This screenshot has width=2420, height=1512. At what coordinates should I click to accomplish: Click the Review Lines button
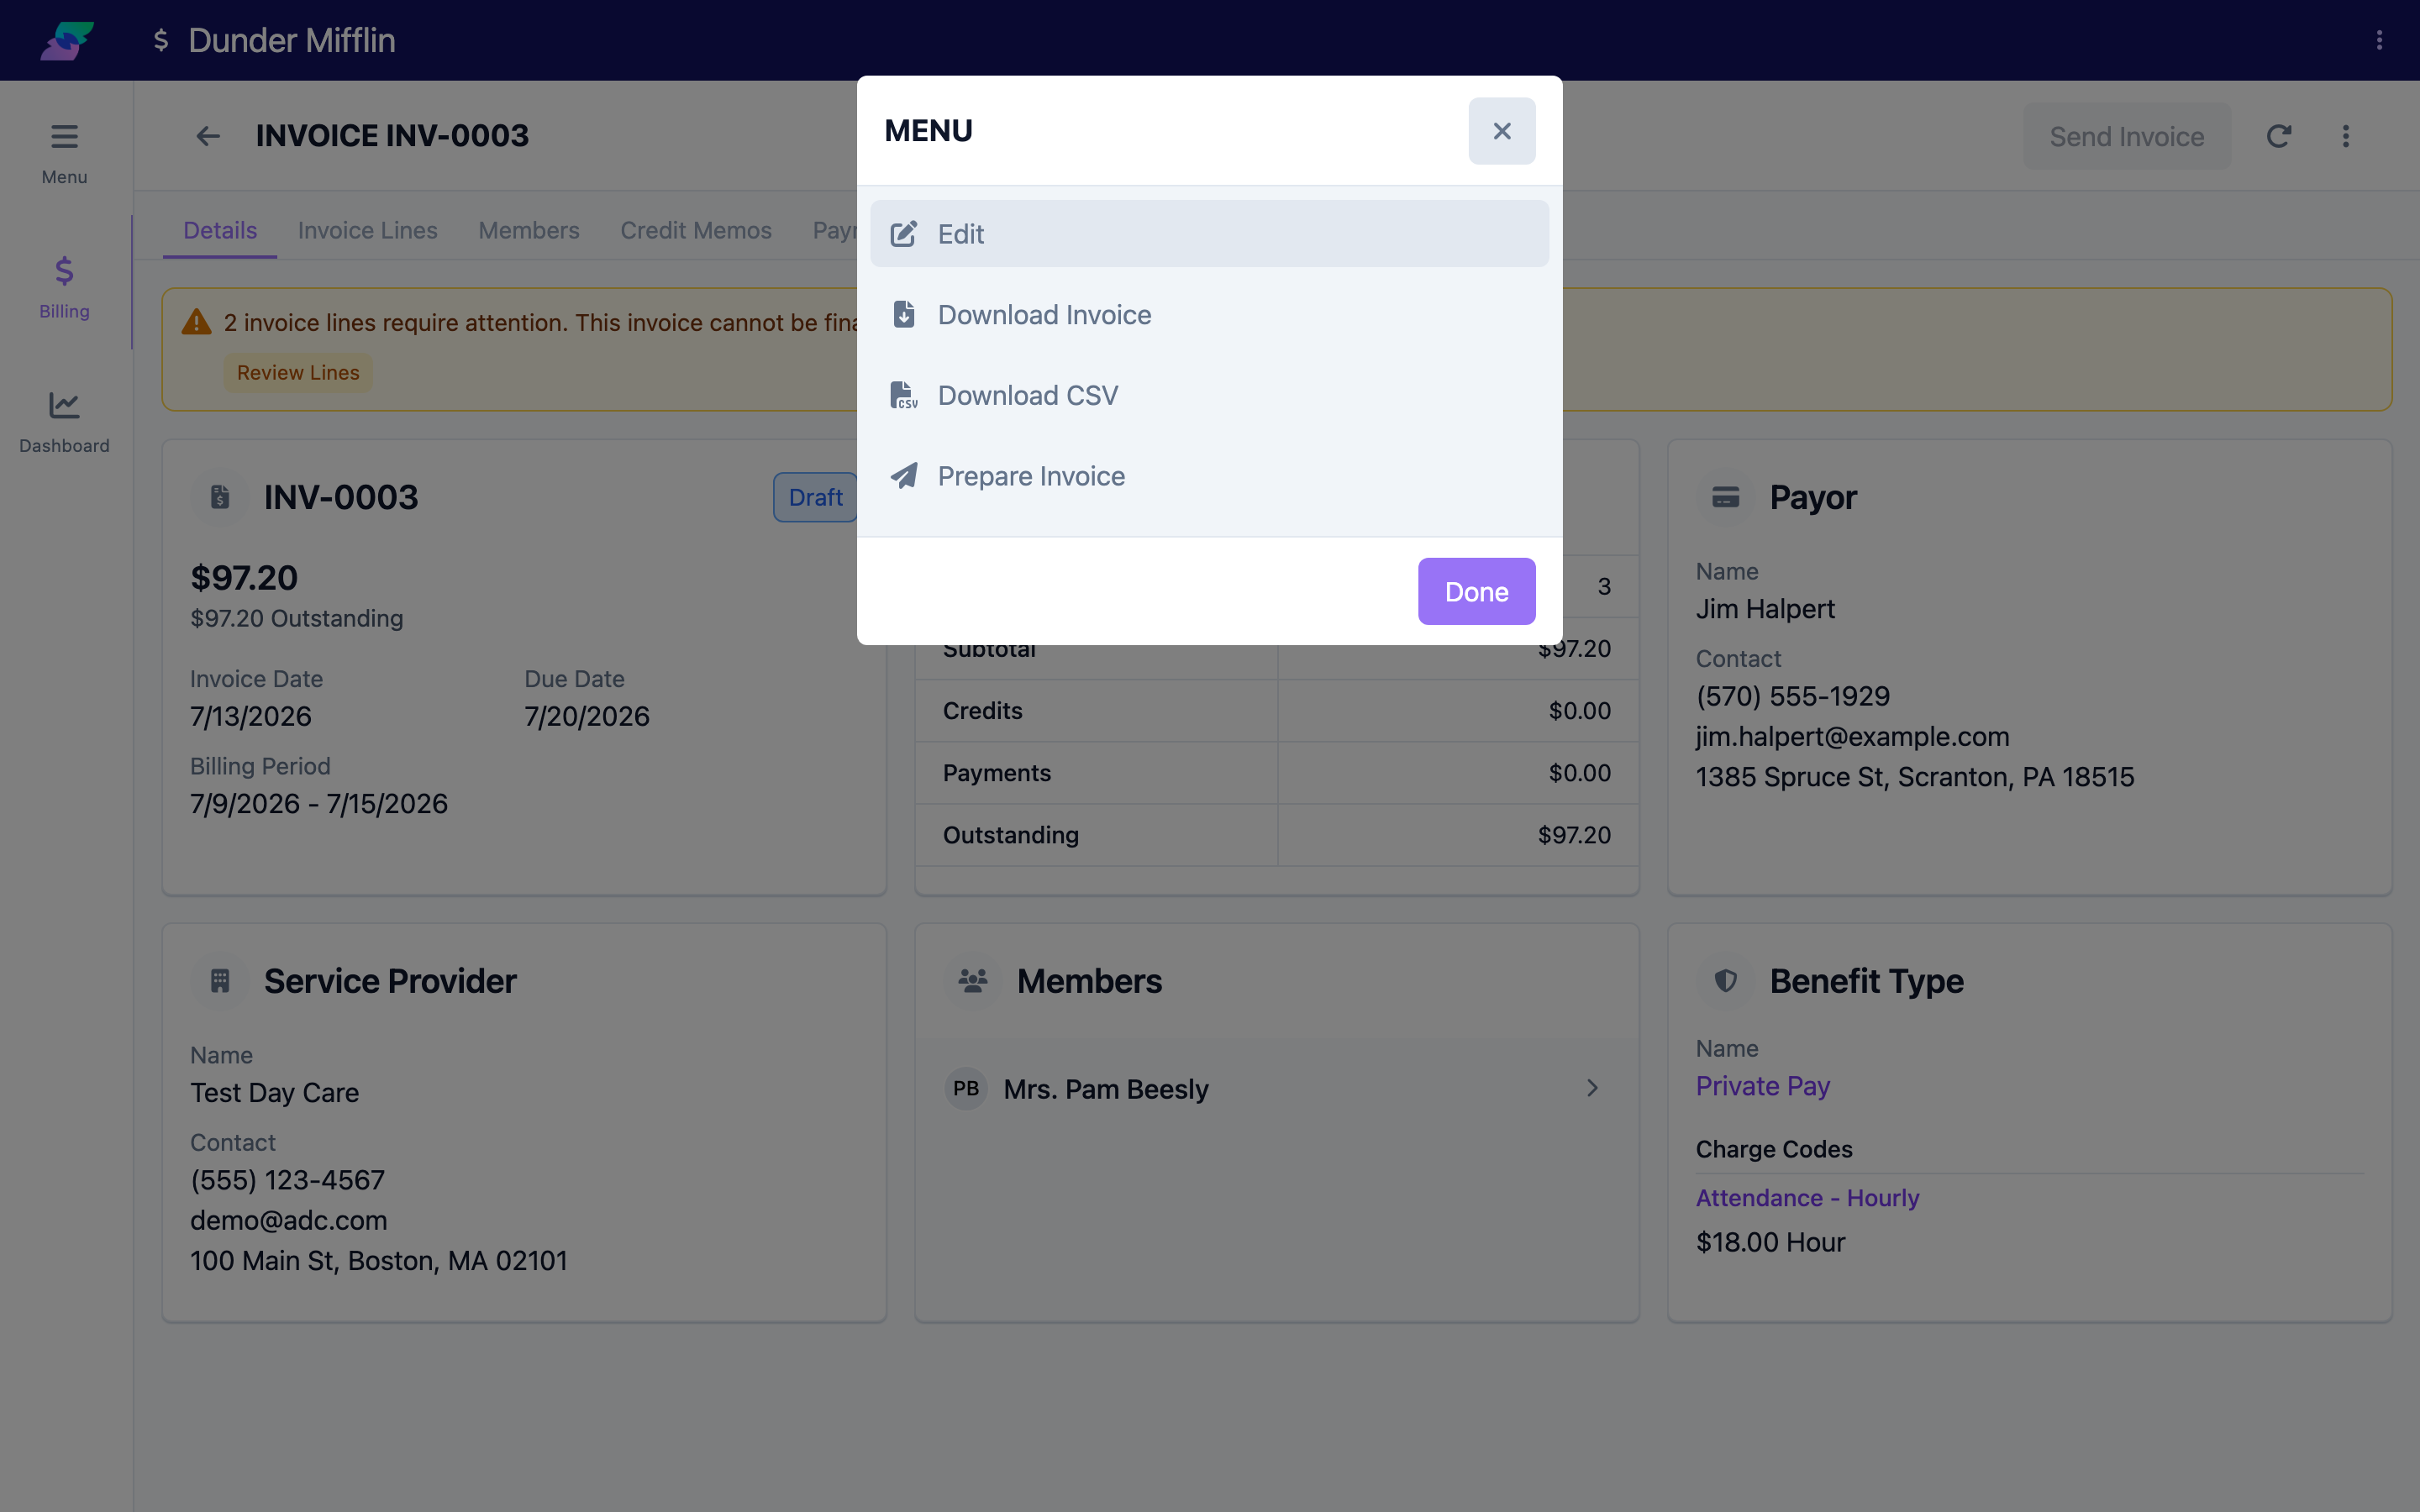[298, 372]
